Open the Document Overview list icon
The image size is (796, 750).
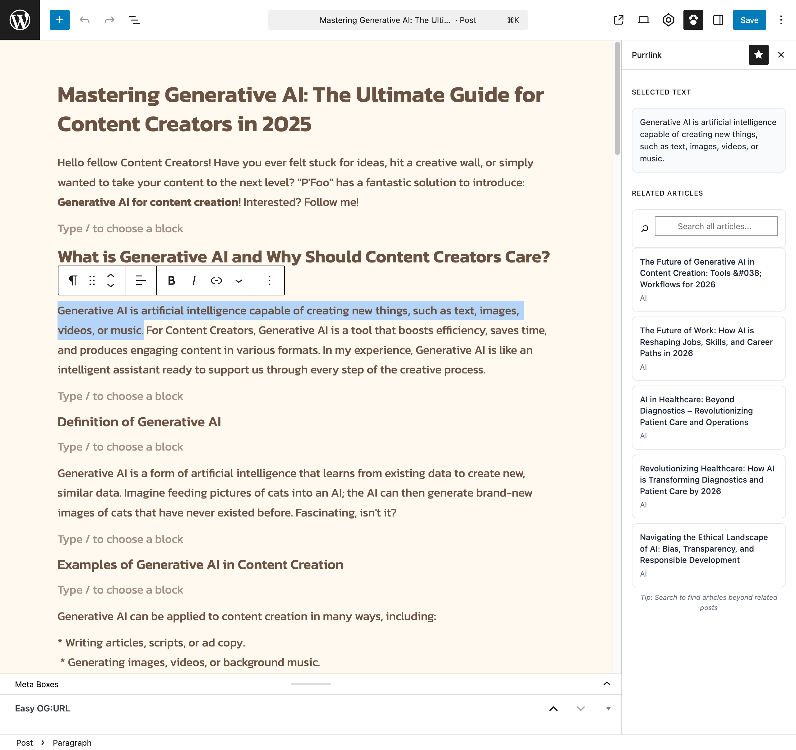click(134, 20)
